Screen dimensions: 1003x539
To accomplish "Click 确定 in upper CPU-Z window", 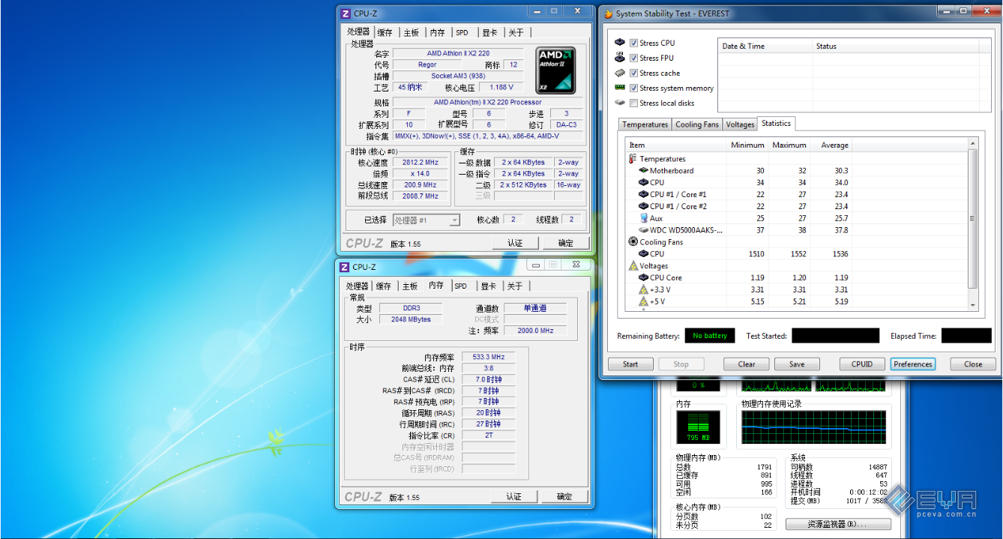I will coord(566,243).
